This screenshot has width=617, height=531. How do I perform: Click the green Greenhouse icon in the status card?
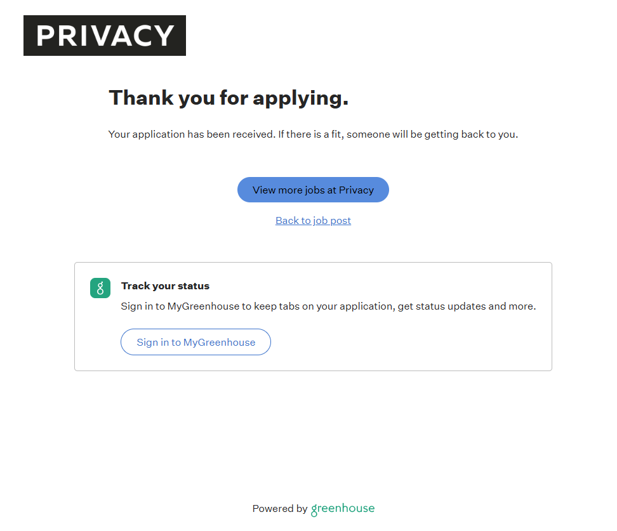point(100,287)
